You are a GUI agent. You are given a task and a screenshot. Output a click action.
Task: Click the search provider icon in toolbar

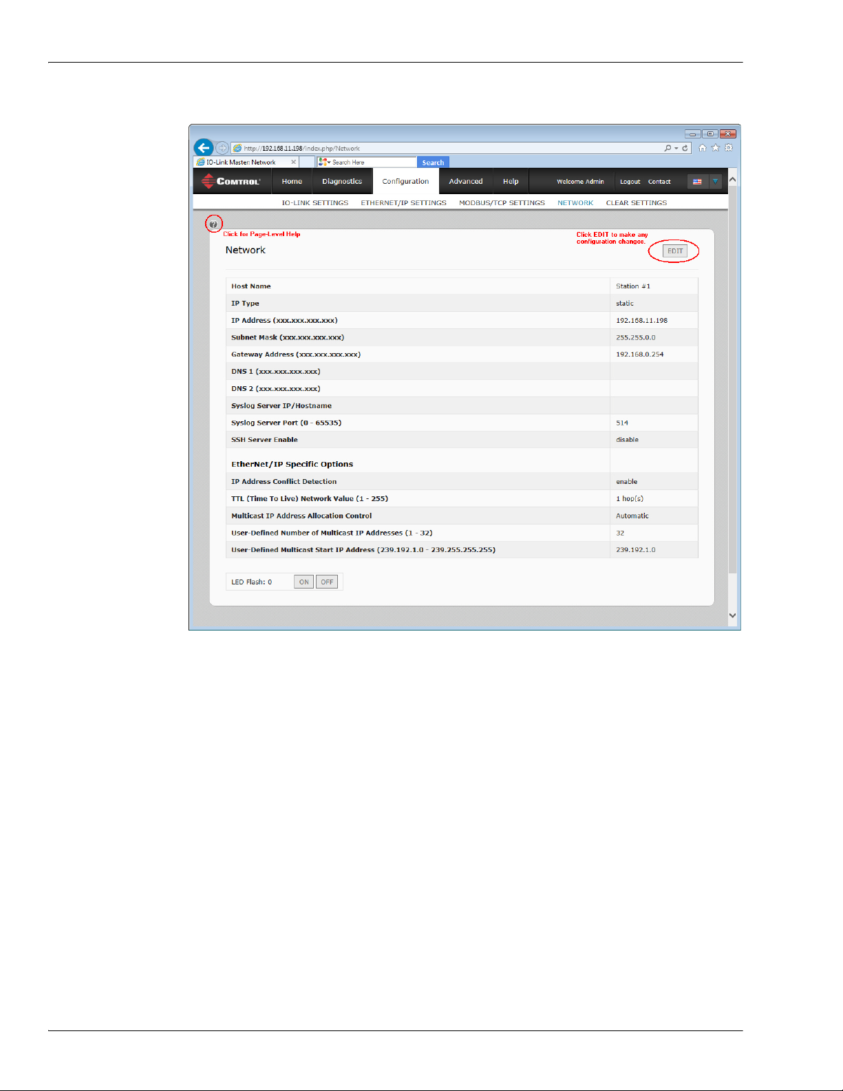click(x=323, y=162)
